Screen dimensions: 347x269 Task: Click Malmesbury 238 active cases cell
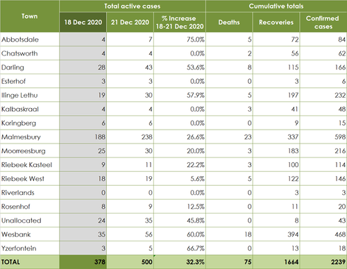(x=130, y=137)
